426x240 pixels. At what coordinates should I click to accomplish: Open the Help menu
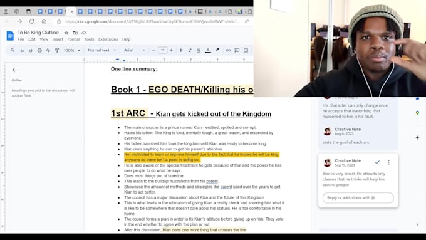(x=127, y=39)
